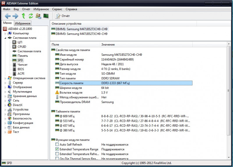This screenshot has width=233, height=167.
Task: Switch to the Меню tab
Action: (x=8, y=23)
